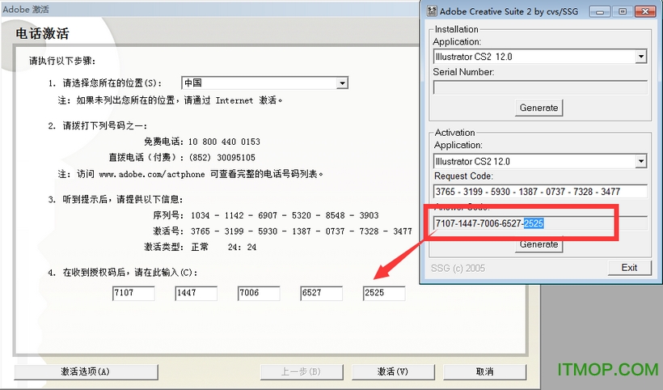Viewport: 663px width, 390px height.
Task: Click the toll-free number 10 800 440 0153
Action: coord(224,142)
